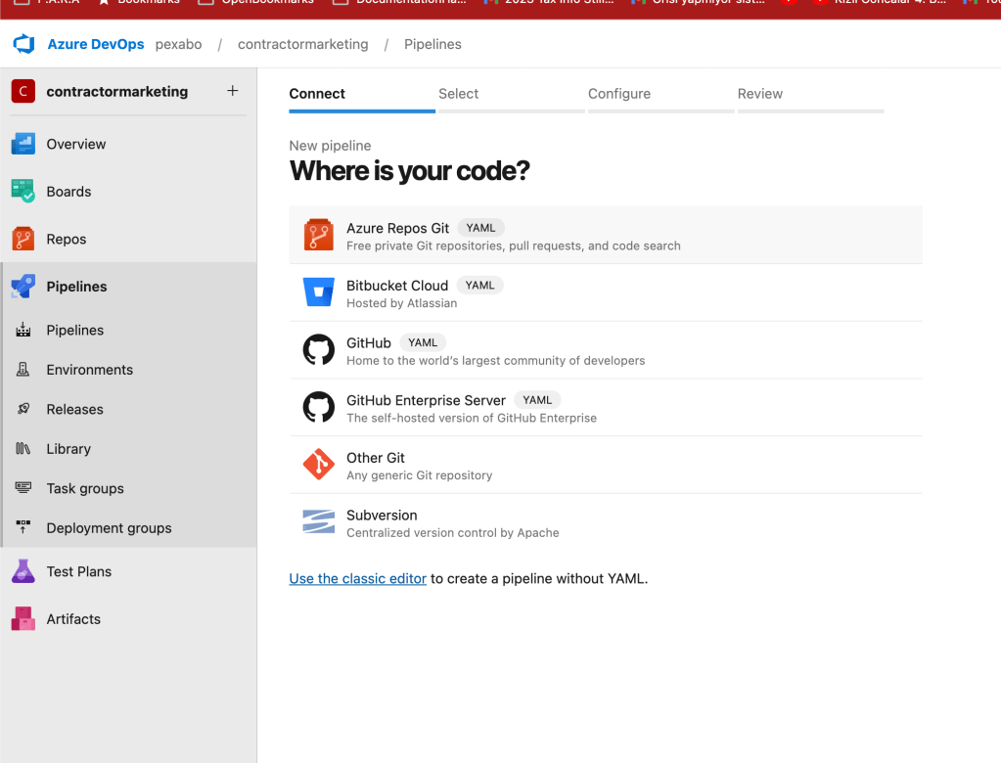Click the Pipelines sub-item factory icon
This screenshot has width=1001, height=763.
click(23, 330)
